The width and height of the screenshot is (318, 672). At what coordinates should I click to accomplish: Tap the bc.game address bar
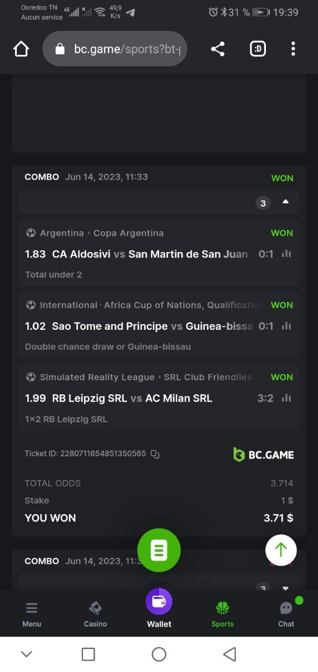[x=115, y=49]
